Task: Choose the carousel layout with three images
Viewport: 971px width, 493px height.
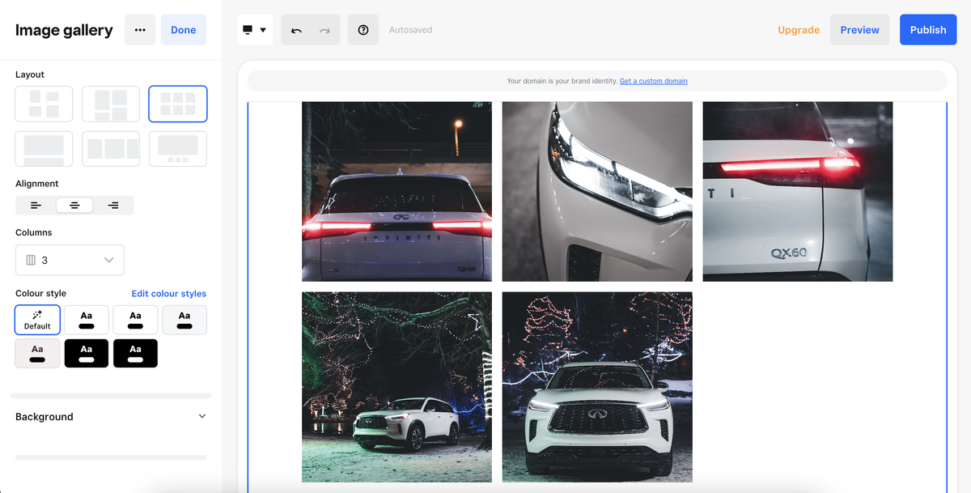Action: click(111, 148)
